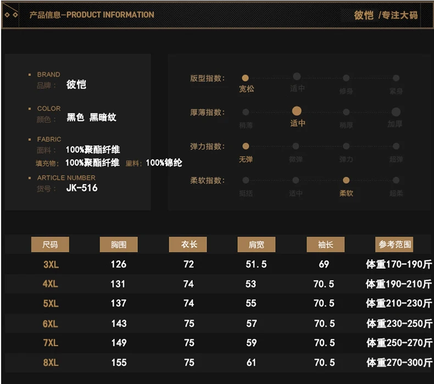Click 100%聚酯纤维 next to 填充物
Image resolution: width=434 pixels, height=384 pixels.
[x=92, y=163]
